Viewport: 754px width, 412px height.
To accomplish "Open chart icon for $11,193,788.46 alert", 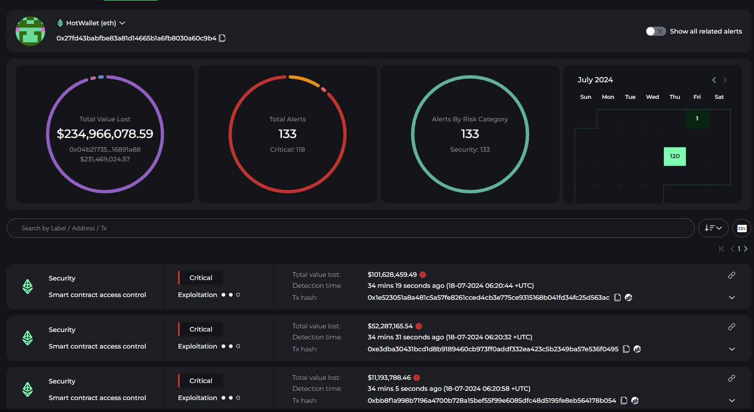I will 635,401.
